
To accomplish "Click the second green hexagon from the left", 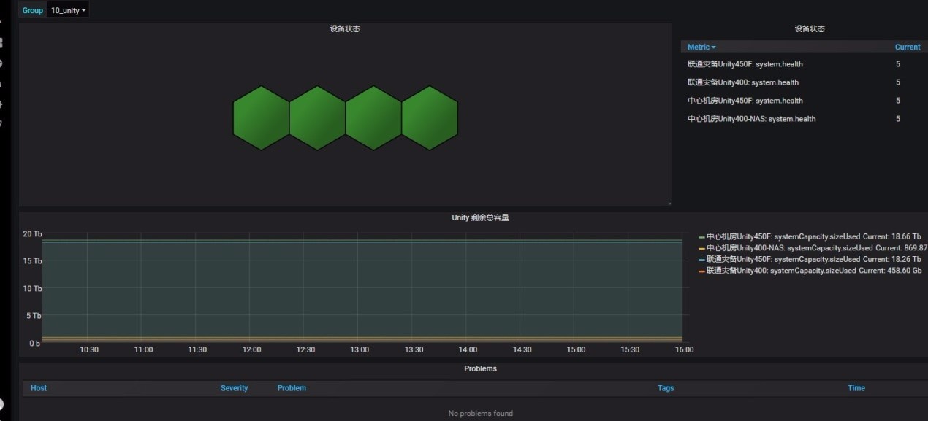I will point(317,118).
